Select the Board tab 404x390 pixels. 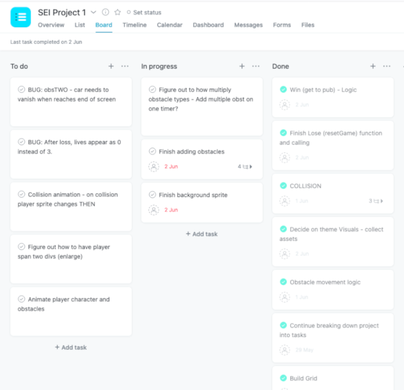pos(103,25)
